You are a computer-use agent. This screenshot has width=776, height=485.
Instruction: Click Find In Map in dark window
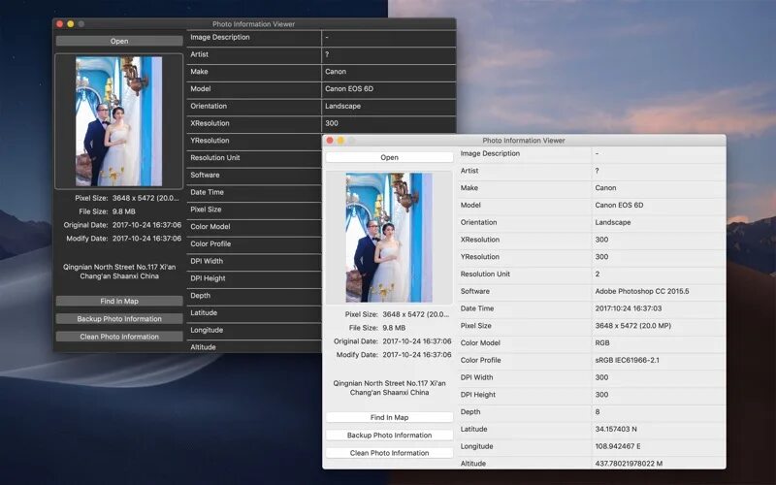[x=118, y=301]
